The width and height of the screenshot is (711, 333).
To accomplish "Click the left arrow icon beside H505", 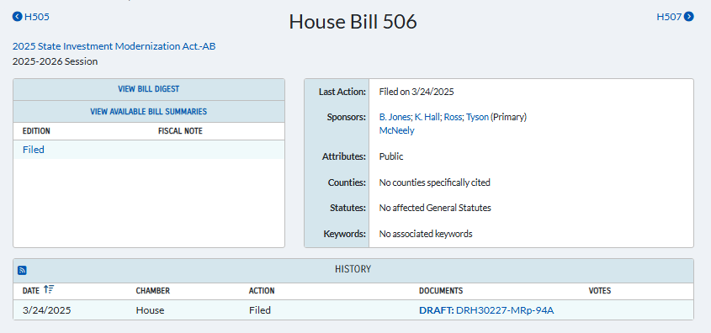I will click(x=17, y=17).
